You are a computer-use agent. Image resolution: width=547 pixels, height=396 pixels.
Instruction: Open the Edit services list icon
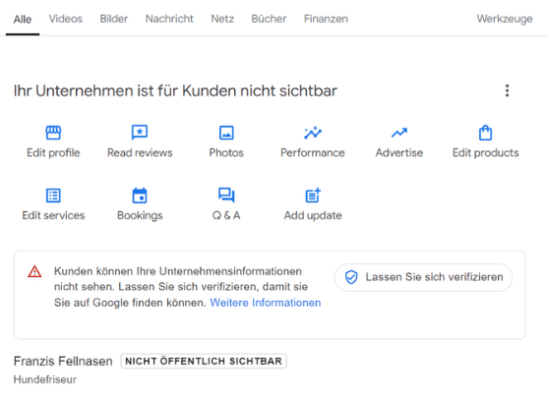(x=53, y=196)
